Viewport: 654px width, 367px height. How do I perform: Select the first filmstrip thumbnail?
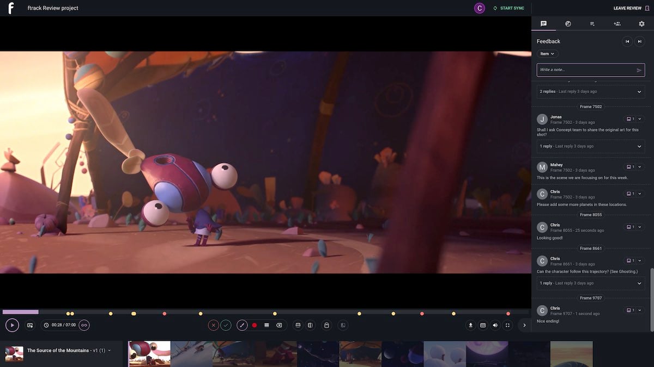point(149,353)
